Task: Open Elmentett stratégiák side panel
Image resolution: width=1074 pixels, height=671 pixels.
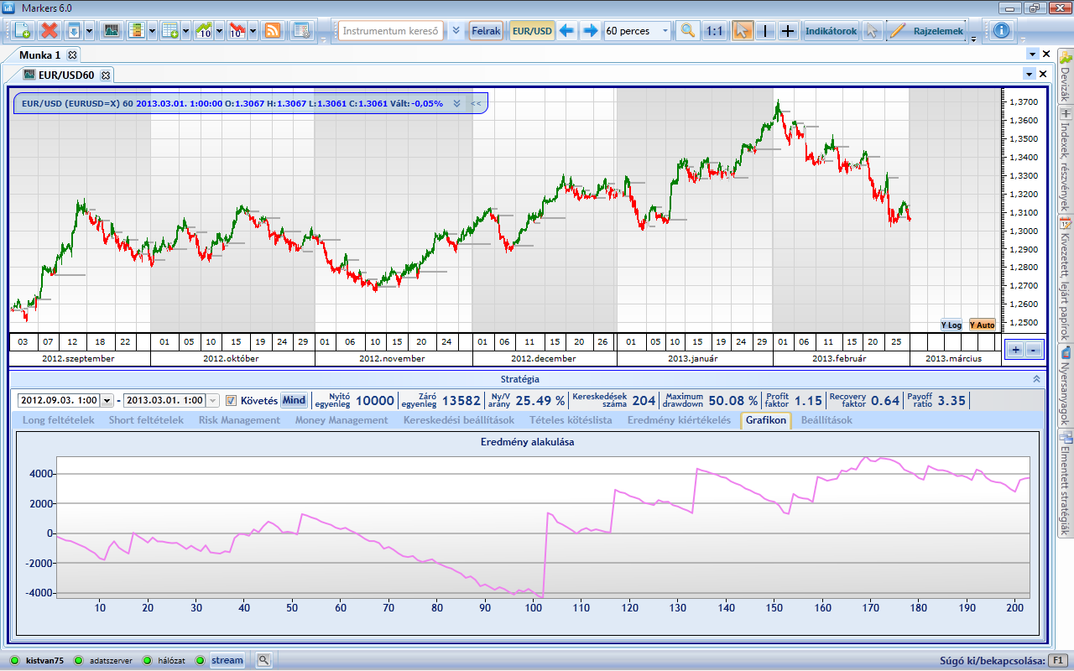Action: (x=1066, y=485)
